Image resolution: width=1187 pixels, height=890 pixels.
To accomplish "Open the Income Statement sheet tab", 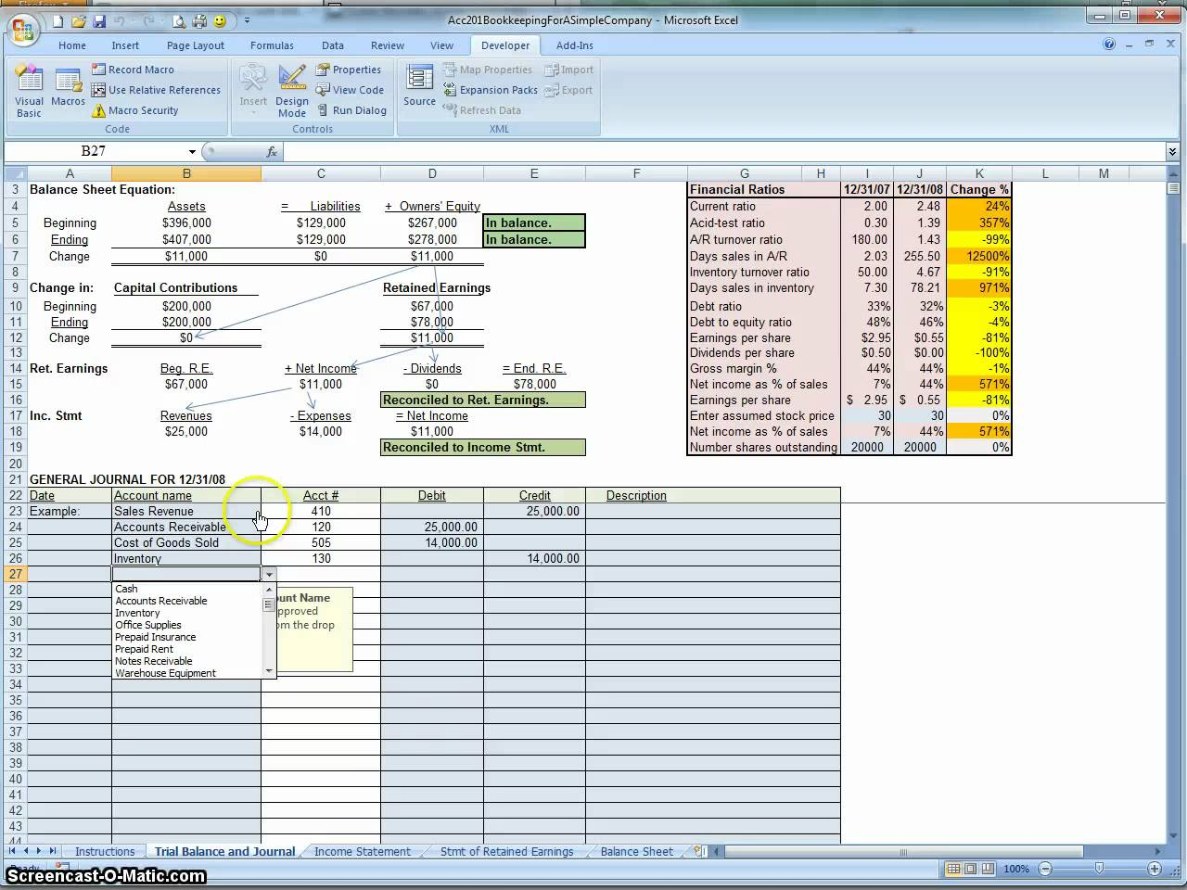I will pos(362,851).
